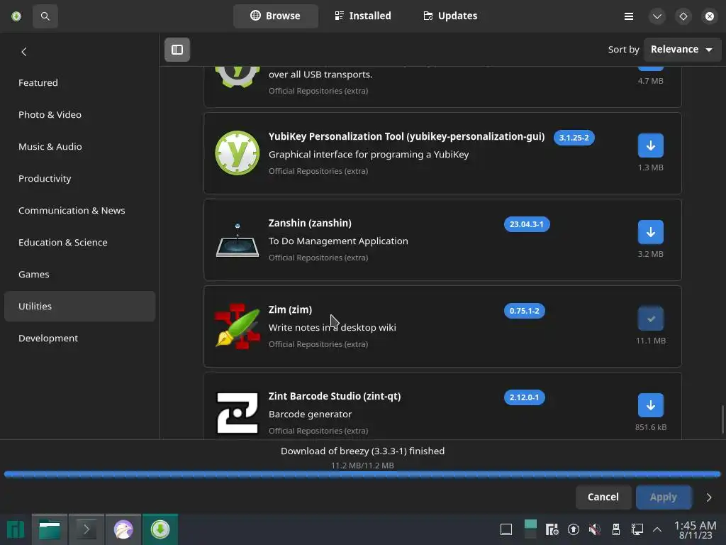Click the system settings tray icon
Image resolution: width=726 pixels, height=545 pixels.
pos(552,529)
